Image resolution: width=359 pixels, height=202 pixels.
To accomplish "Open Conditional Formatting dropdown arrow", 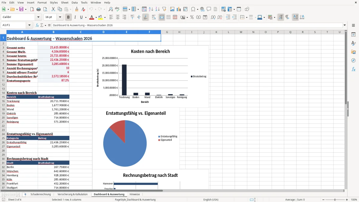I will click(x=274, y=17).
